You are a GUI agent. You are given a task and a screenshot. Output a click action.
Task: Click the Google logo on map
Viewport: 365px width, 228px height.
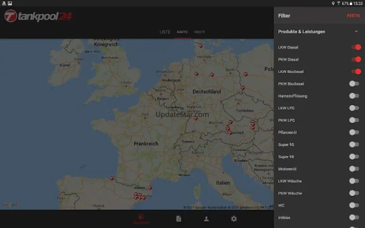click(x=9, y=205)
